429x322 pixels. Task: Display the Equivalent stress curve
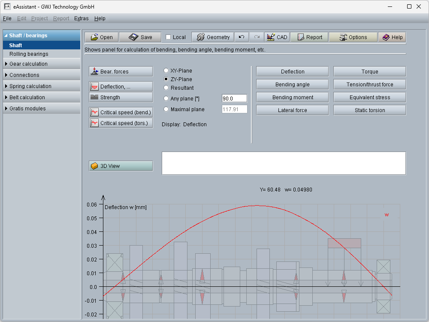tap(369, 97)
